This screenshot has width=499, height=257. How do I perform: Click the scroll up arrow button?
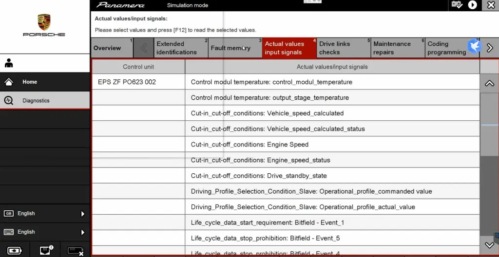(489, 83)
